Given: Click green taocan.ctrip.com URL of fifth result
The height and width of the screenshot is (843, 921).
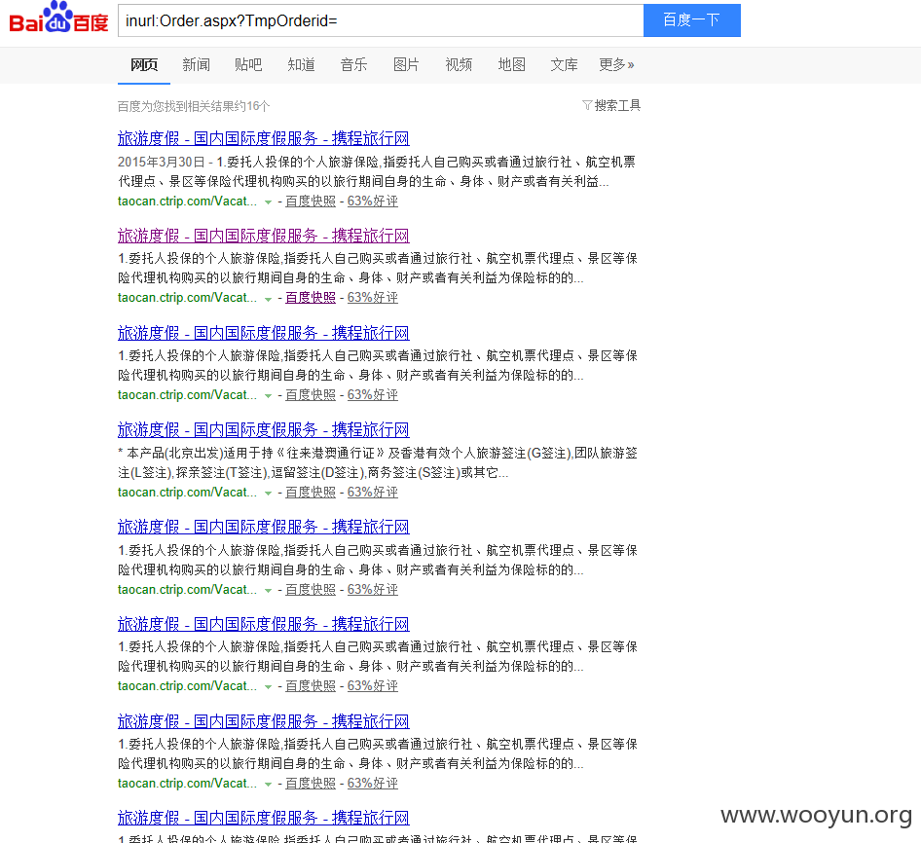Looking at the screenshot, I should [187, 589].
